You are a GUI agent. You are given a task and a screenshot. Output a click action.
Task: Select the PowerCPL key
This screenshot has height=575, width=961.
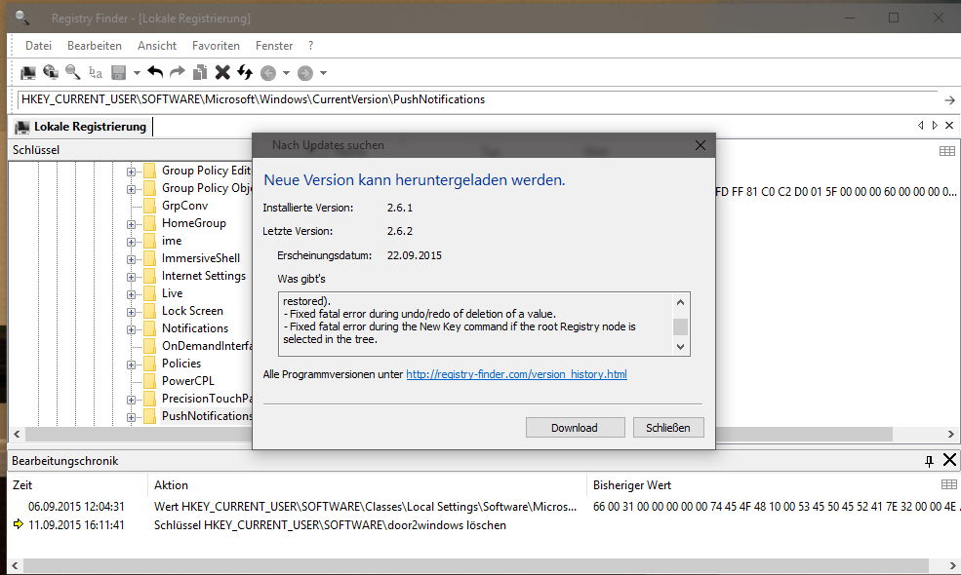(187, 381)
